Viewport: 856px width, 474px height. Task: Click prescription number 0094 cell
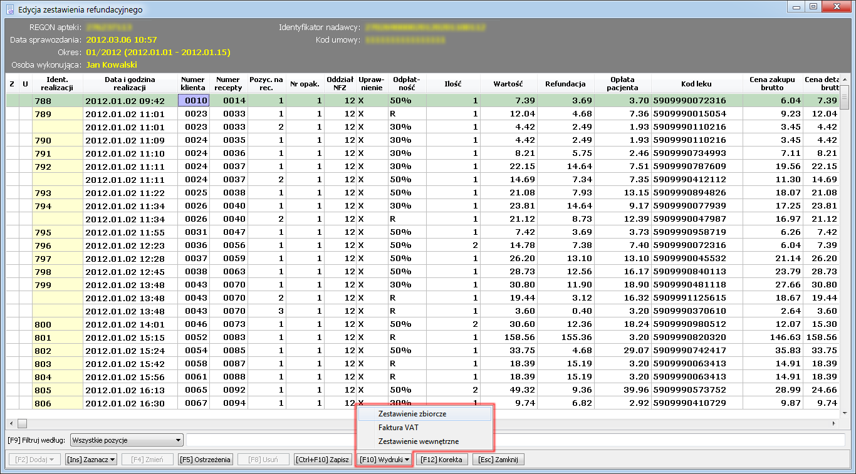click(x=229, y=403)
